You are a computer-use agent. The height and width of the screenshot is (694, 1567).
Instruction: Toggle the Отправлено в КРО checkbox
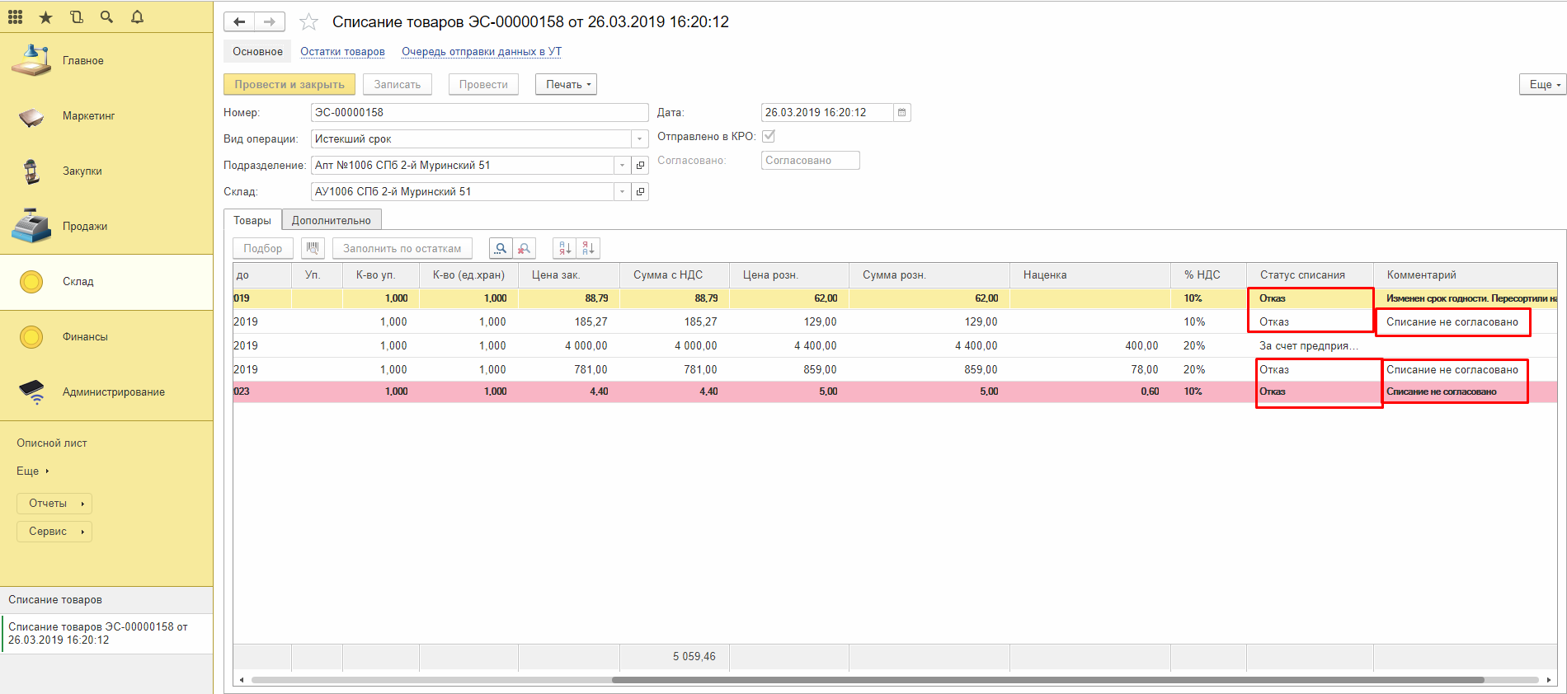[768, 136]
